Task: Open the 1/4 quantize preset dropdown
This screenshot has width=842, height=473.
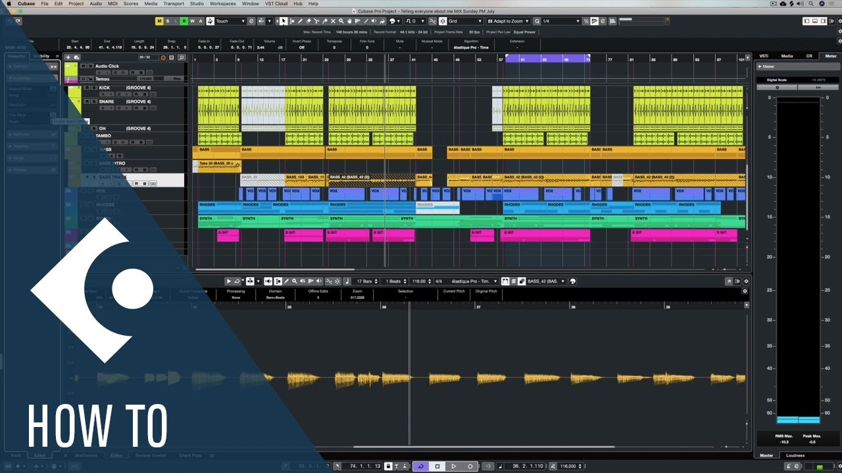Action: pyautogui.click(x=561, y=21)
